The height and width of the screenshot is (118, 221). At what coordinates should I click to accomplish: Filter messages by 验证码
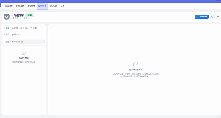click(x=24, y=28)
